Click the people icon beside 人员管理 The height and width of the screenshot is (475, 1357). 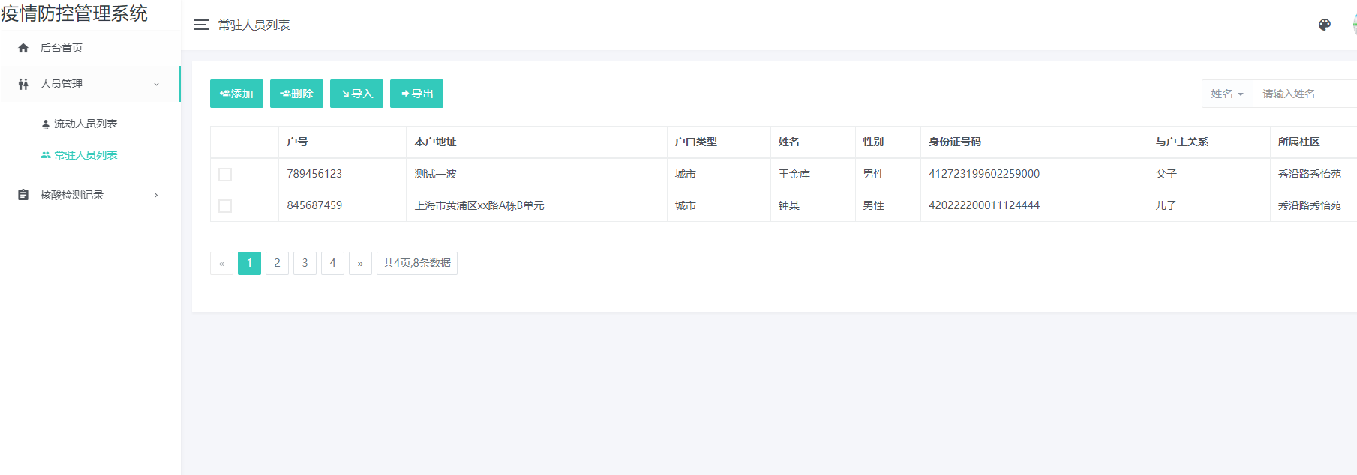point(23,84)
